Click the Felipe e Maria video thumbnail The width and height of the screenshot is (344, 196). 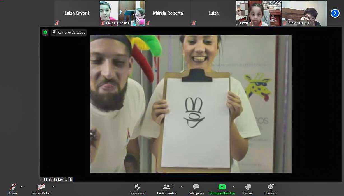click(122, 13)
